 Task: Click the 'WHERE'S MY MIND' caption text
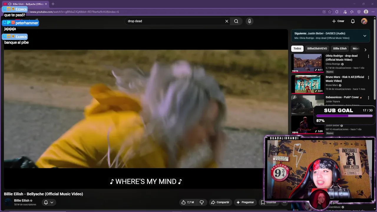coord(146,181)
